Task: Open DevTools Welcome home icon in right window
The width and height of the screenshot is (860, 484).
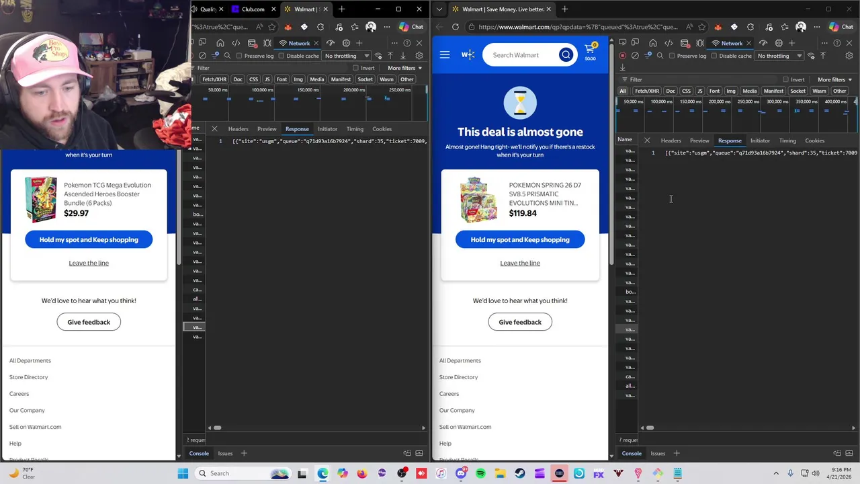Action: click(652, 43)
